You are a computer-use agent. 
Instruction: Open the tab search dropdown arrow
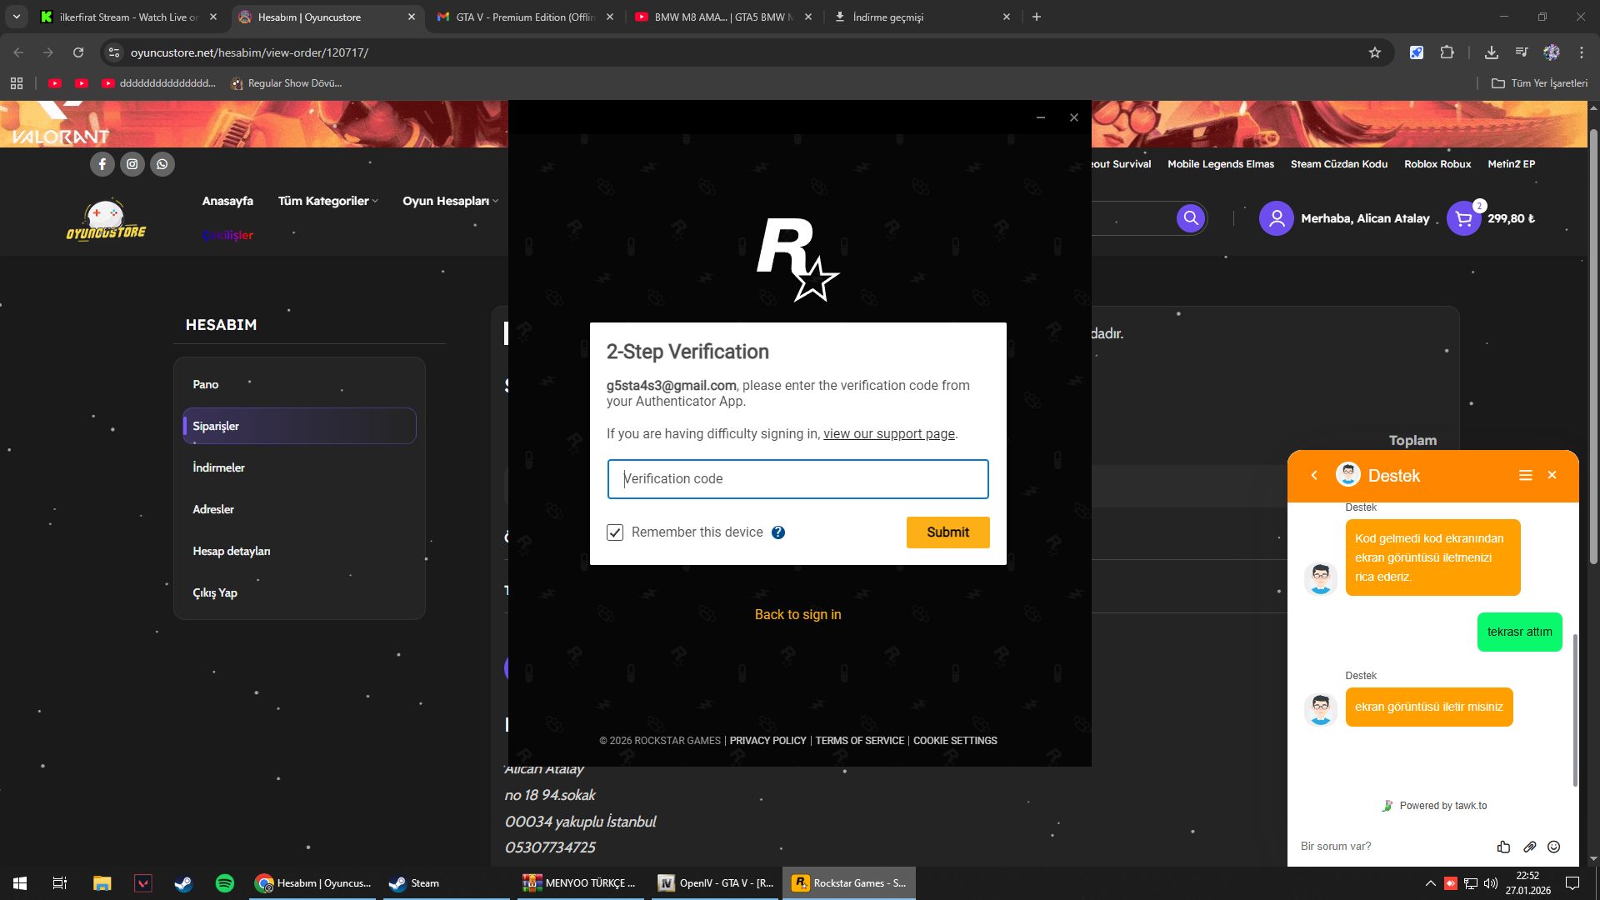(x=17, y=17)
